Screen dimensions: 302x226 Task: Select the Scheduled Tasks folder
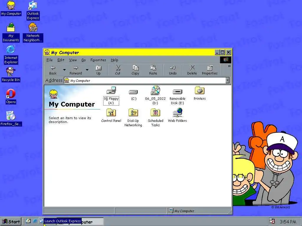tap(155, 118)
